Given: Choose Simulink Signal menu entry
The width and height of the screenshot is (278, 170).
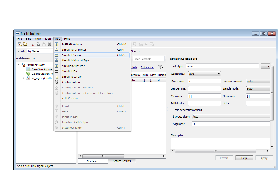Looking at the screenshot, I should coord(92,55).
